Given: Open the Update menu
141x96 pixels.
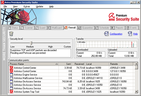Looking at the screenshot, I should coord(39,6).
